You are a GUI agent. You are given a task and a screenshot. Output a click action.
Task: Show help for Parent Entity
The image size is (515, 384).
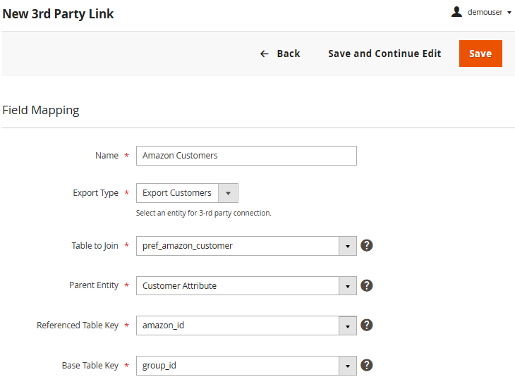pyautogui.click(x=367, y=285)
